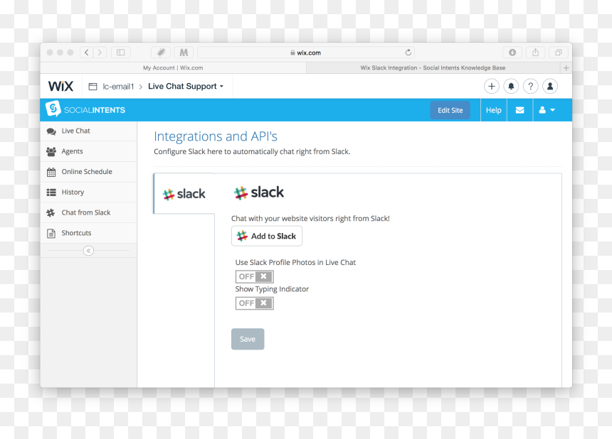This screenshot has width=612, height=439.
Task: Click the Help button in blue bar
Action: coord(493,110)
